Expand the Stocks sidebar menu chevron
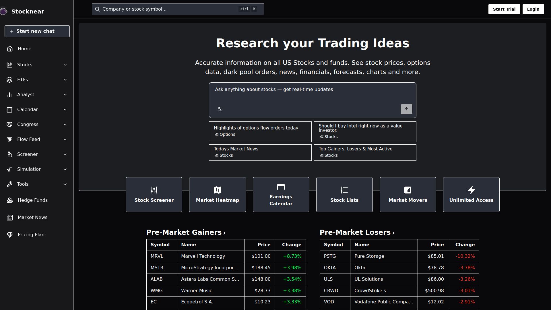Screen dimensions: 551x310 click(65, 65)
